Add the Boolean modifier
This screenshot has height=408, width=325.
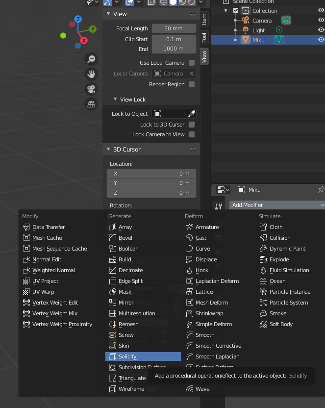click(143, 249)
